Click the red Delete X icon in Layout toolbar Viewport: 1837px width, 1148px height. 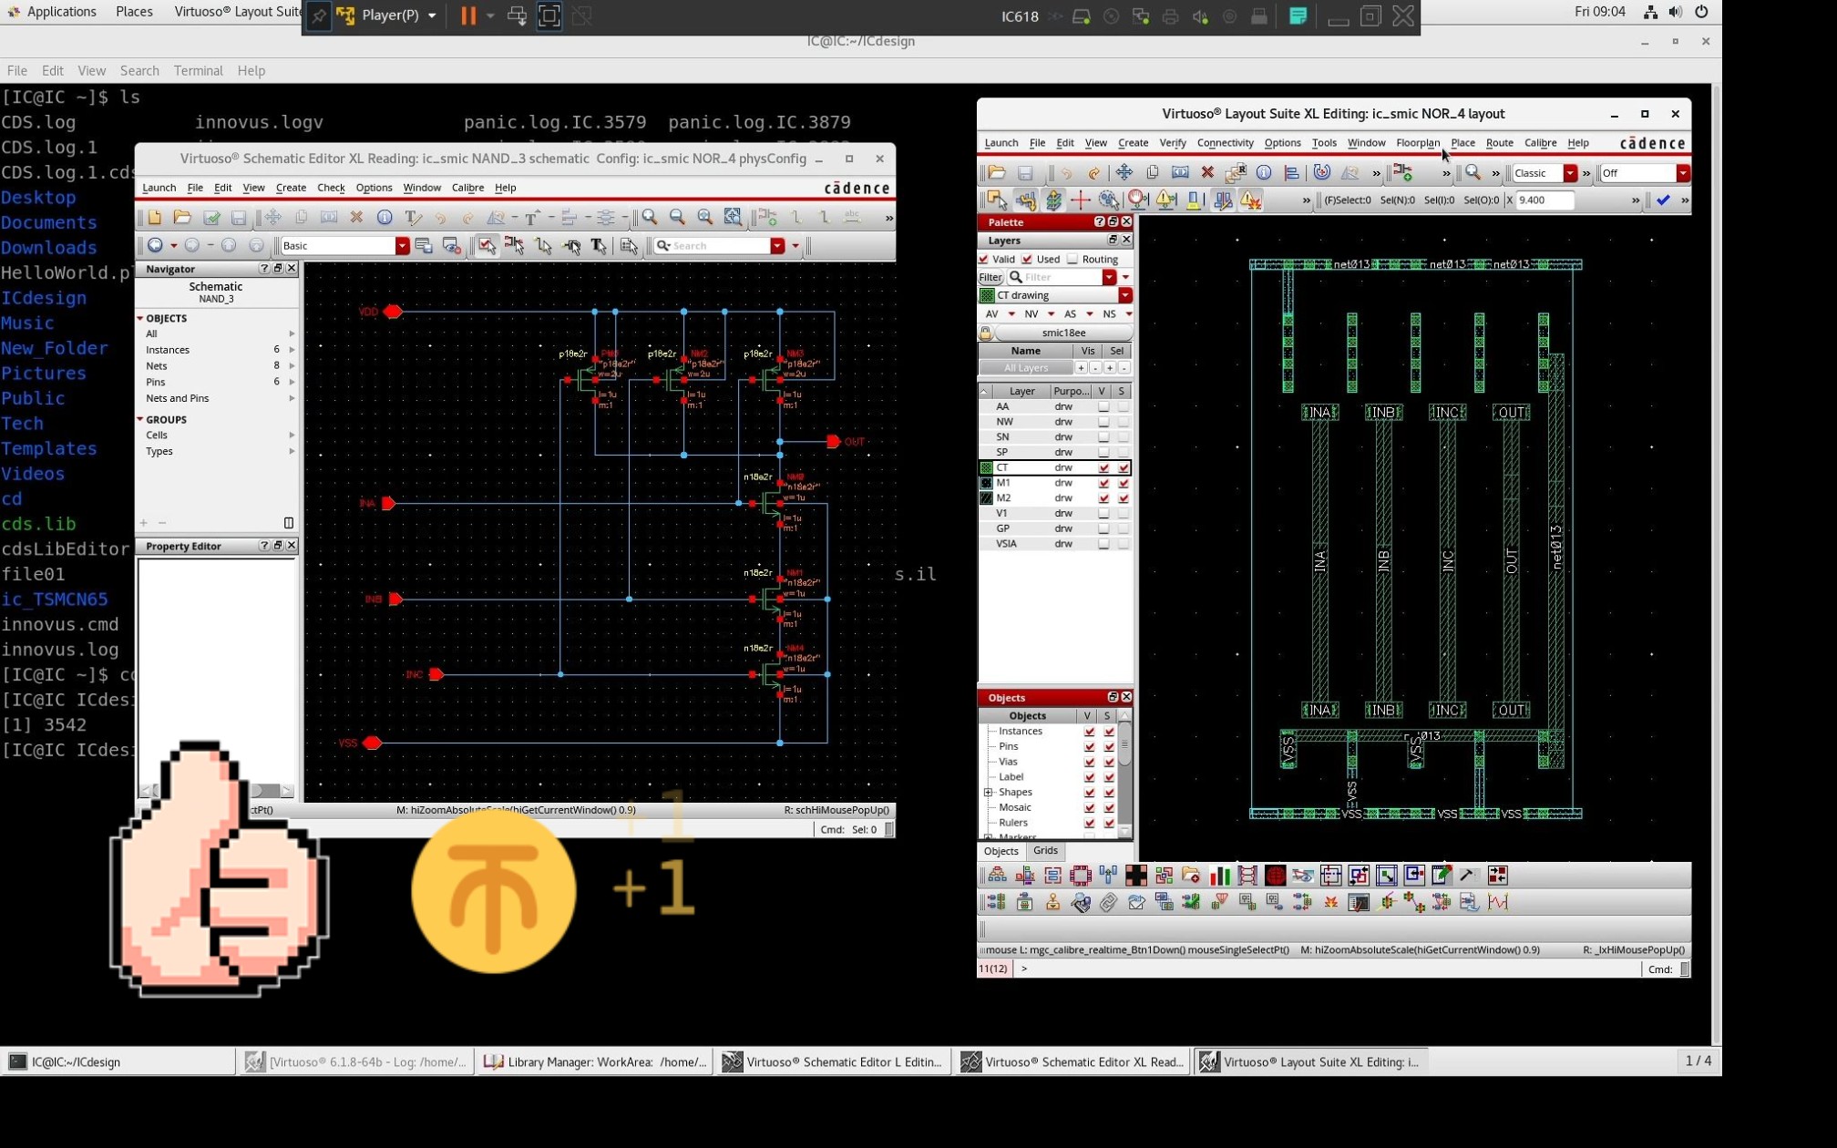pos(1207,173)
